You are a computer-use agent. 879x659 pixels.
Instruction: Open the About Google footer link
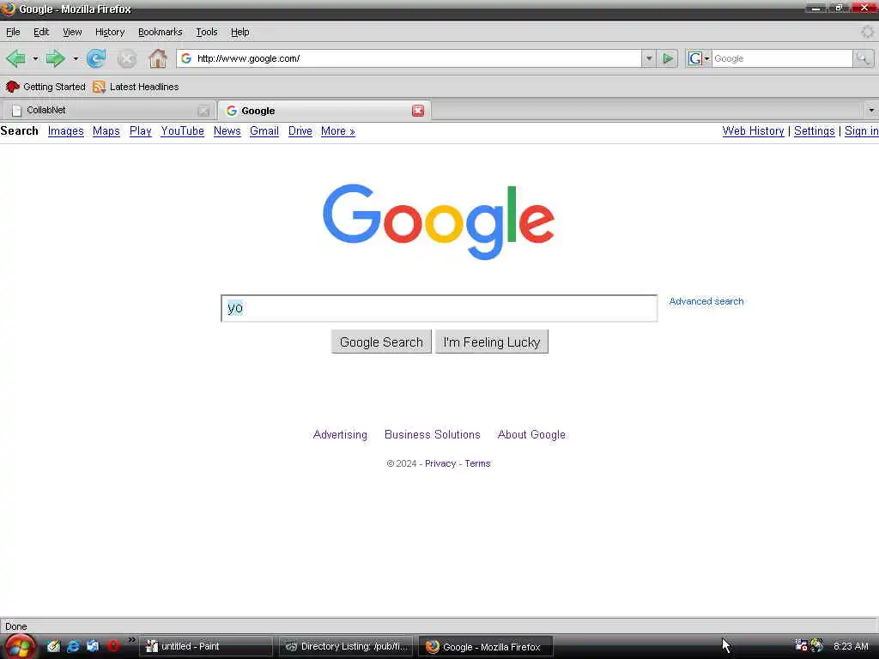531,435
